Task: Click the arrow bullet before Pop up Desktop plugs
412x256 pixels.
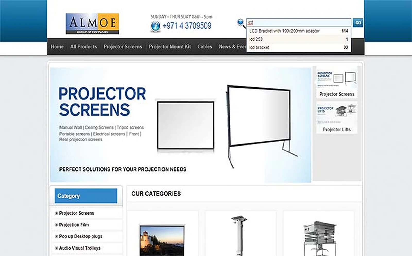Action: coord(57,236)
